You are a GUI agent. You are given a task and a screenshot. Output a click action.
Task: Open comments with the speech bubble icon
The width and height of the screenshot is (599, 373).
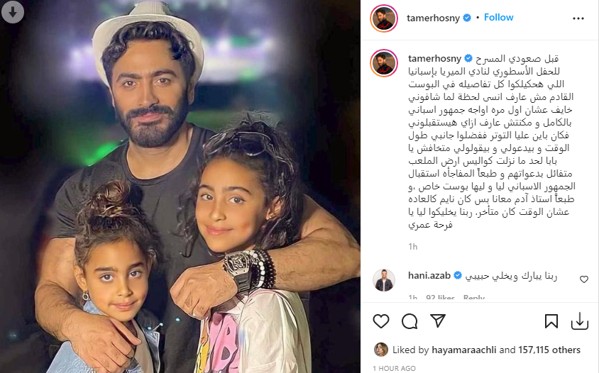click(410, 321)
